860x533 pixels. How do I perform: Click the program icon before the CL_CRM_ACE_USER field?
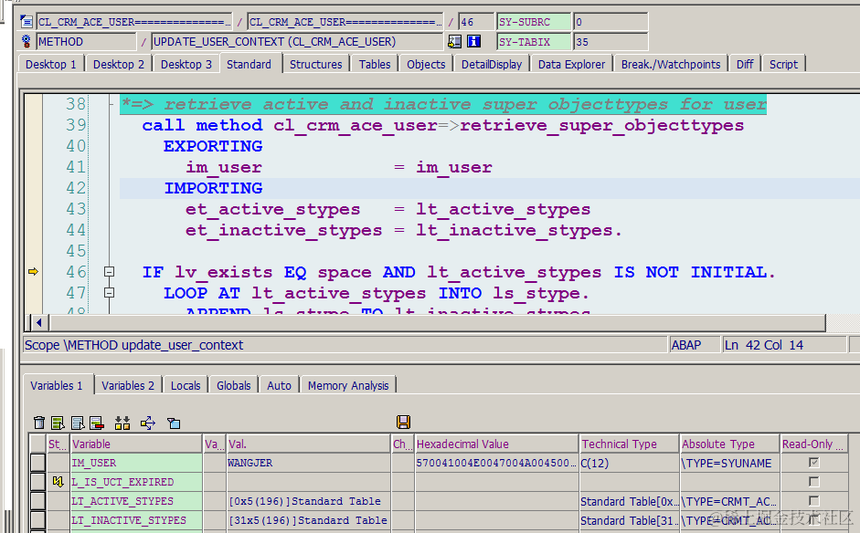point(27,22)
